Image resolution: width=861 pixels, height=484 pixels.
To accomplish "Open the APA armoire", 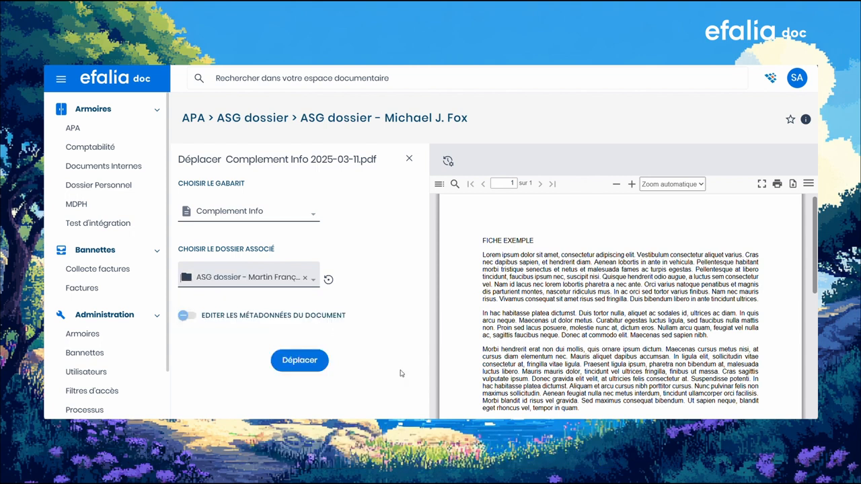I will 73,128.
